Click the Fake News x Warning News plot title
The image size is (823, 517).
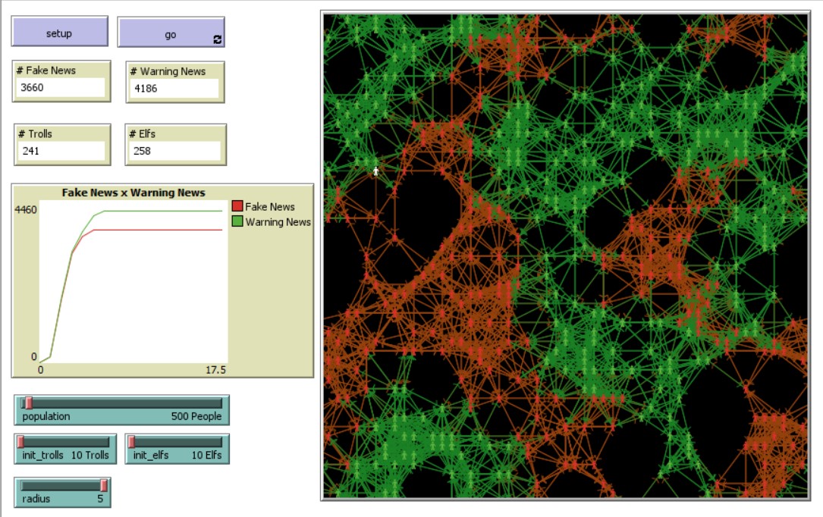(x=133, y=193)
